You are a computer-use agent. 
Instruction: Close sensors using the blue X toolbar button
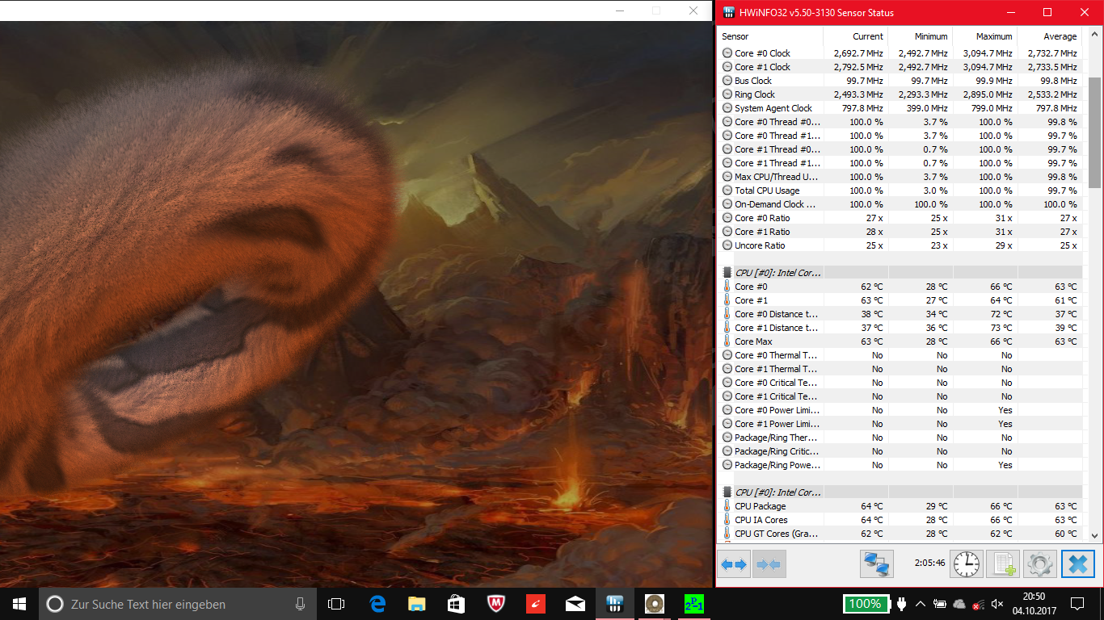(x=1077, y=564)
